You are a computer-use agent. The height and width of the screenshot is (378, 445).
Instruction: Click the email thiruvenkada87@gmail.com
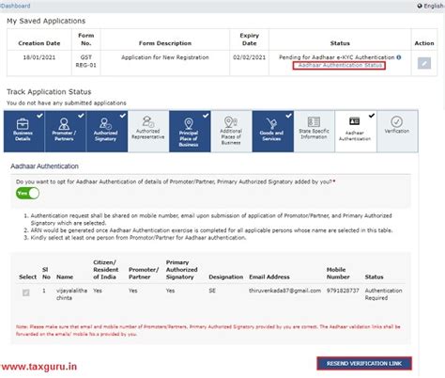284,291
